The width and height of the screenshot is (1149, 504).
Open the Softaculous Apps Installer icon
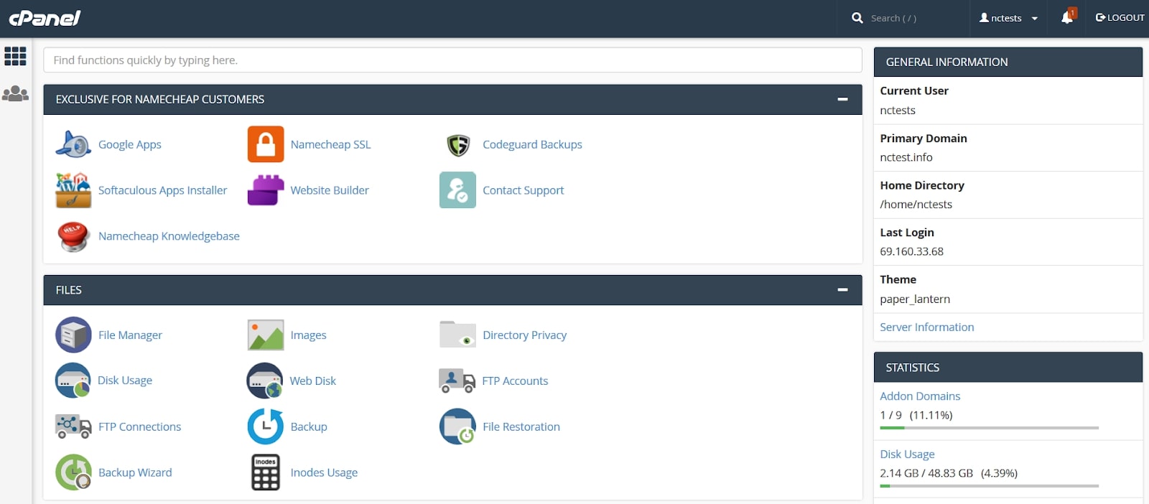coord(73,190)
